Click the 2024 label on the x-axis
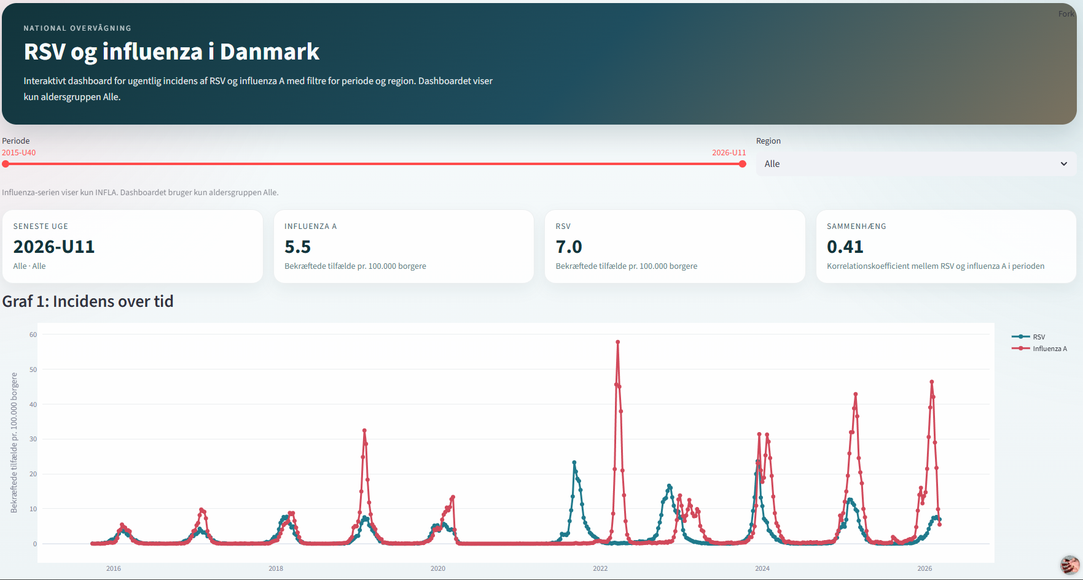Image resolution: width=1083 pixels, height=580 pixels. 762,568
